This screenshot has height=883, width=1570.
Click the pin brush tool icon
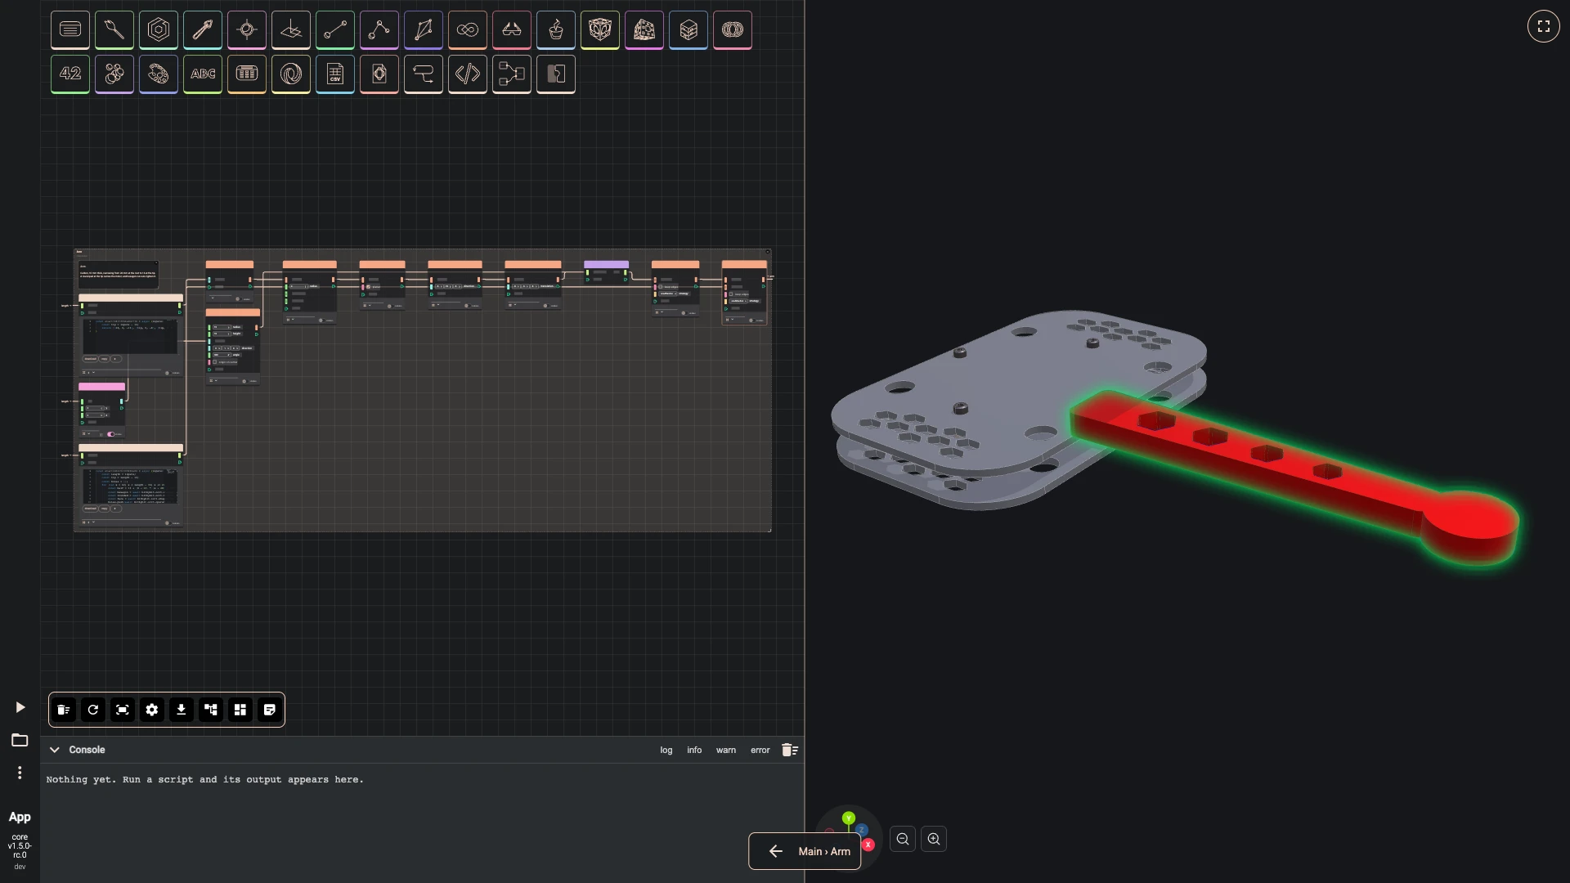point(114,30)
